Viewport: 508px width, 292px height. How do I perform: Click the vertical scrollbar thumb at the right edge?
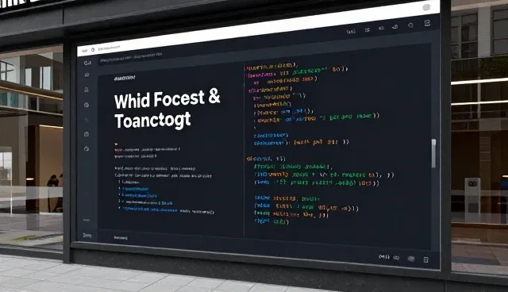click(x=433, y=153)
